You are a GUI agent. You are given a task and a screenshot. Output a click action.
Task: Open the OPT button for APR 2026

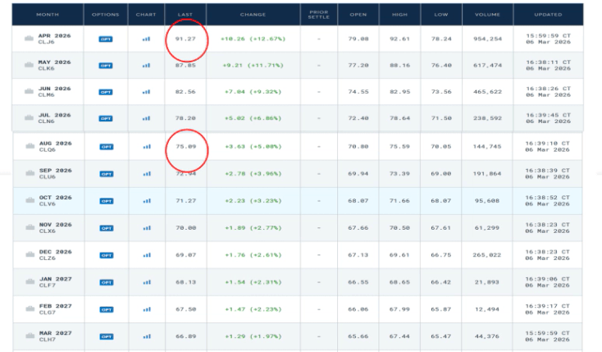pyautogui.click(x=105, y=38)
